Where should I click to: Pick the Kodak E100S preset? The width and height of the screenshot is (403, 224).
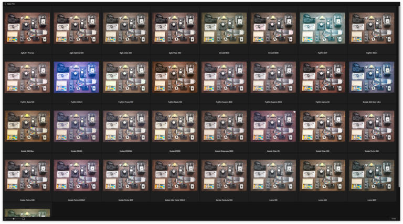pos(175,126)
